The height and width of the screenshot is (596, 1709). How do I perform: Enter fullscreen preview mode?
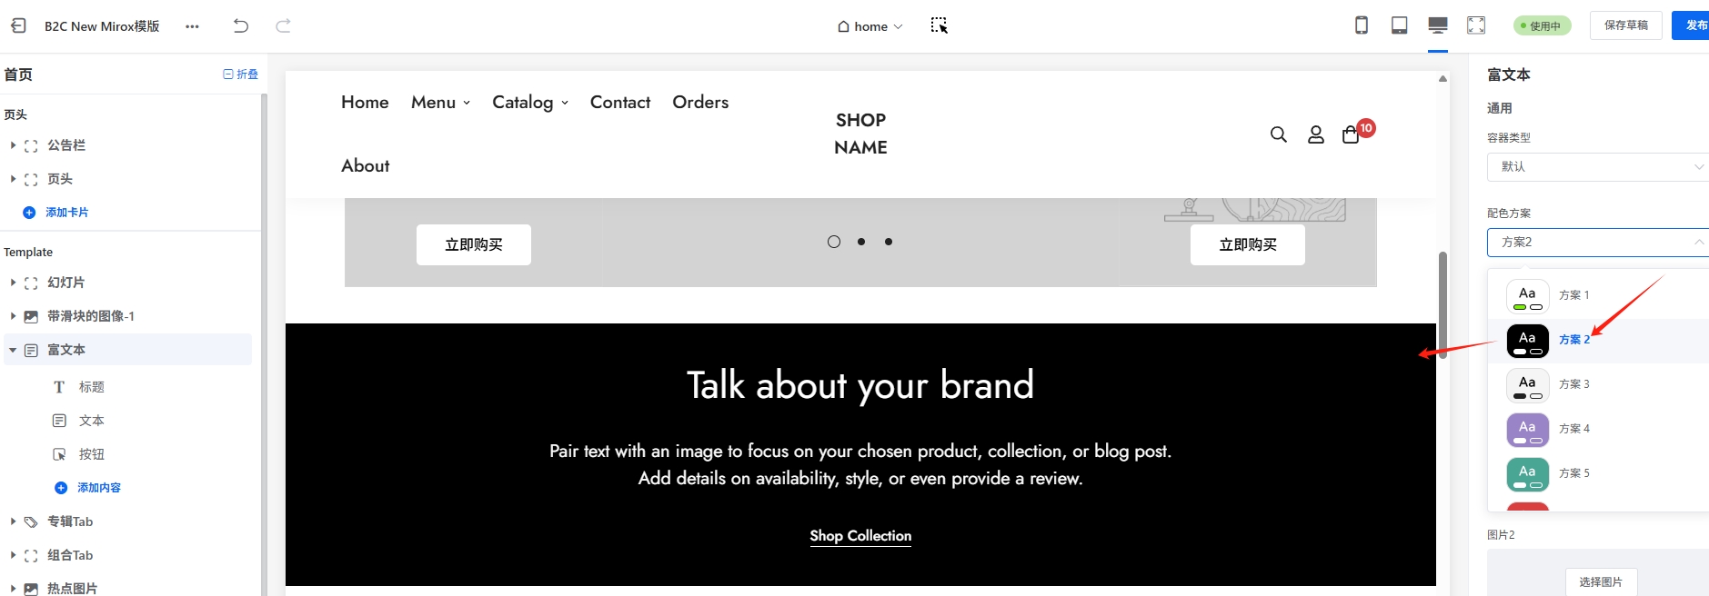[1476, 25]
